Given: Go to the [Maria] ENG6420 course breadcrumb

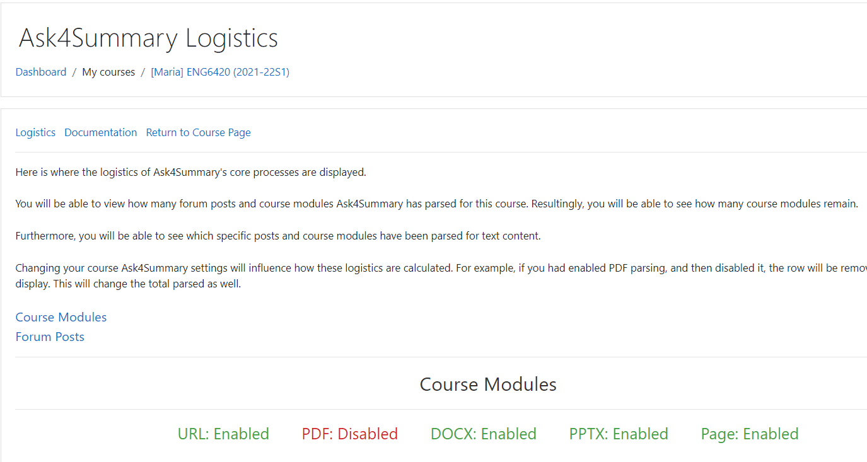Looking at the screenshot, I should (x=220, y=72).
